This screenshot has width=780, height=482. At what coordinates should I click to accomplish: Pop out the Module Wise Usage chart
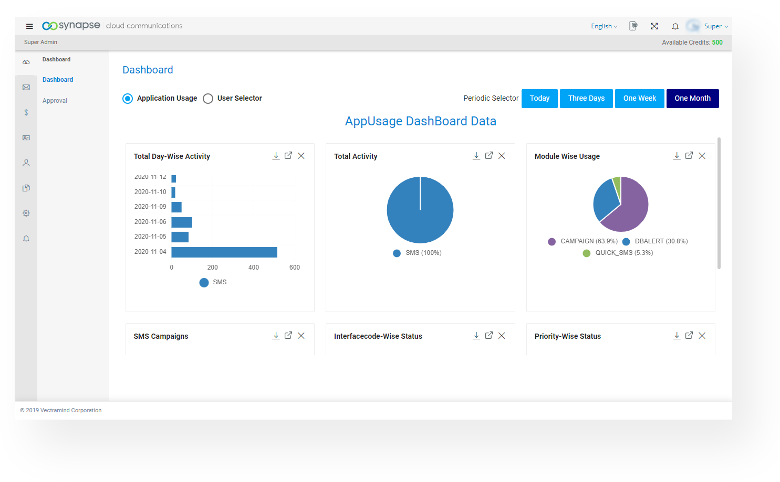689,156
